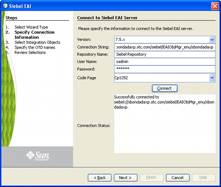221x187 pixels.
Task: Click the 'User Name:' label
Action: coord(87,62)
